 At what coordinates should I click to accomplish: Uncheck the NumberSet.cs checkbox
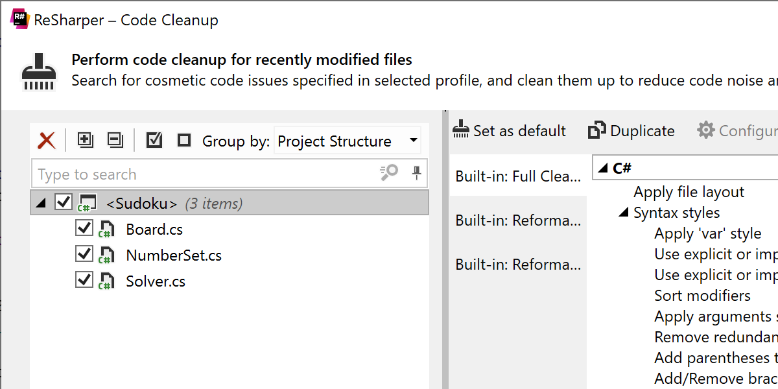[84, 254]
